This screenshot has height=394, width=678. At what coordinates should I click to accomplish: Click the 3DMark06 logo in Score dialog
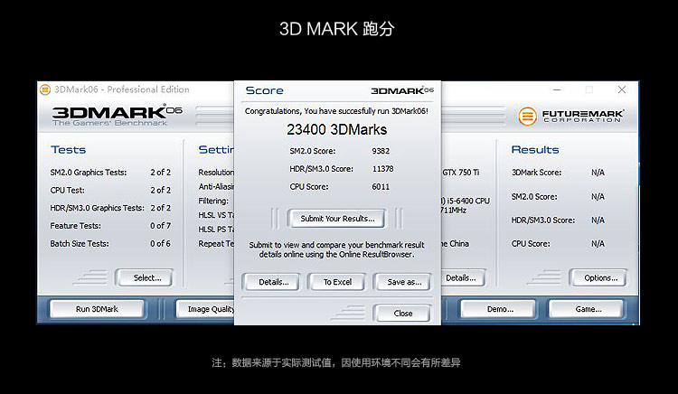point(402,90)
